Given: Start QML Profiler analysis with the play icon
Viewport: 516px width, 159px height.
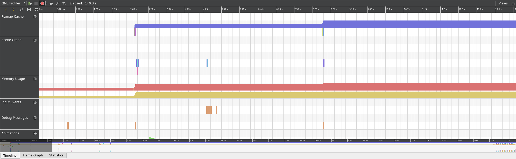Looking at the screenshot, I should (30, 3).
